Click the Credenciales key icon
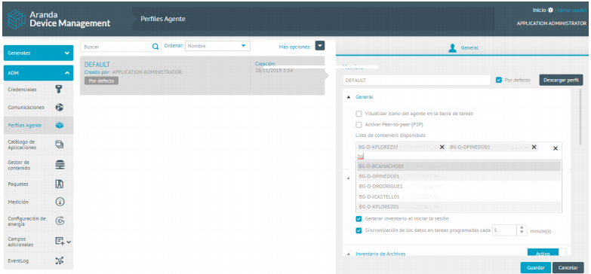 click(x=59, y=90)
